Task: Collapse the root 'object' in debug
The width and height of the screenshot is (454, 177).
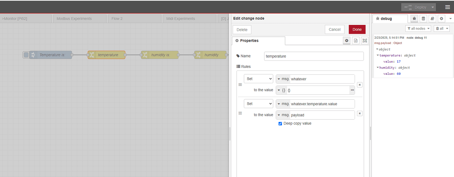Action: [378, 49]
